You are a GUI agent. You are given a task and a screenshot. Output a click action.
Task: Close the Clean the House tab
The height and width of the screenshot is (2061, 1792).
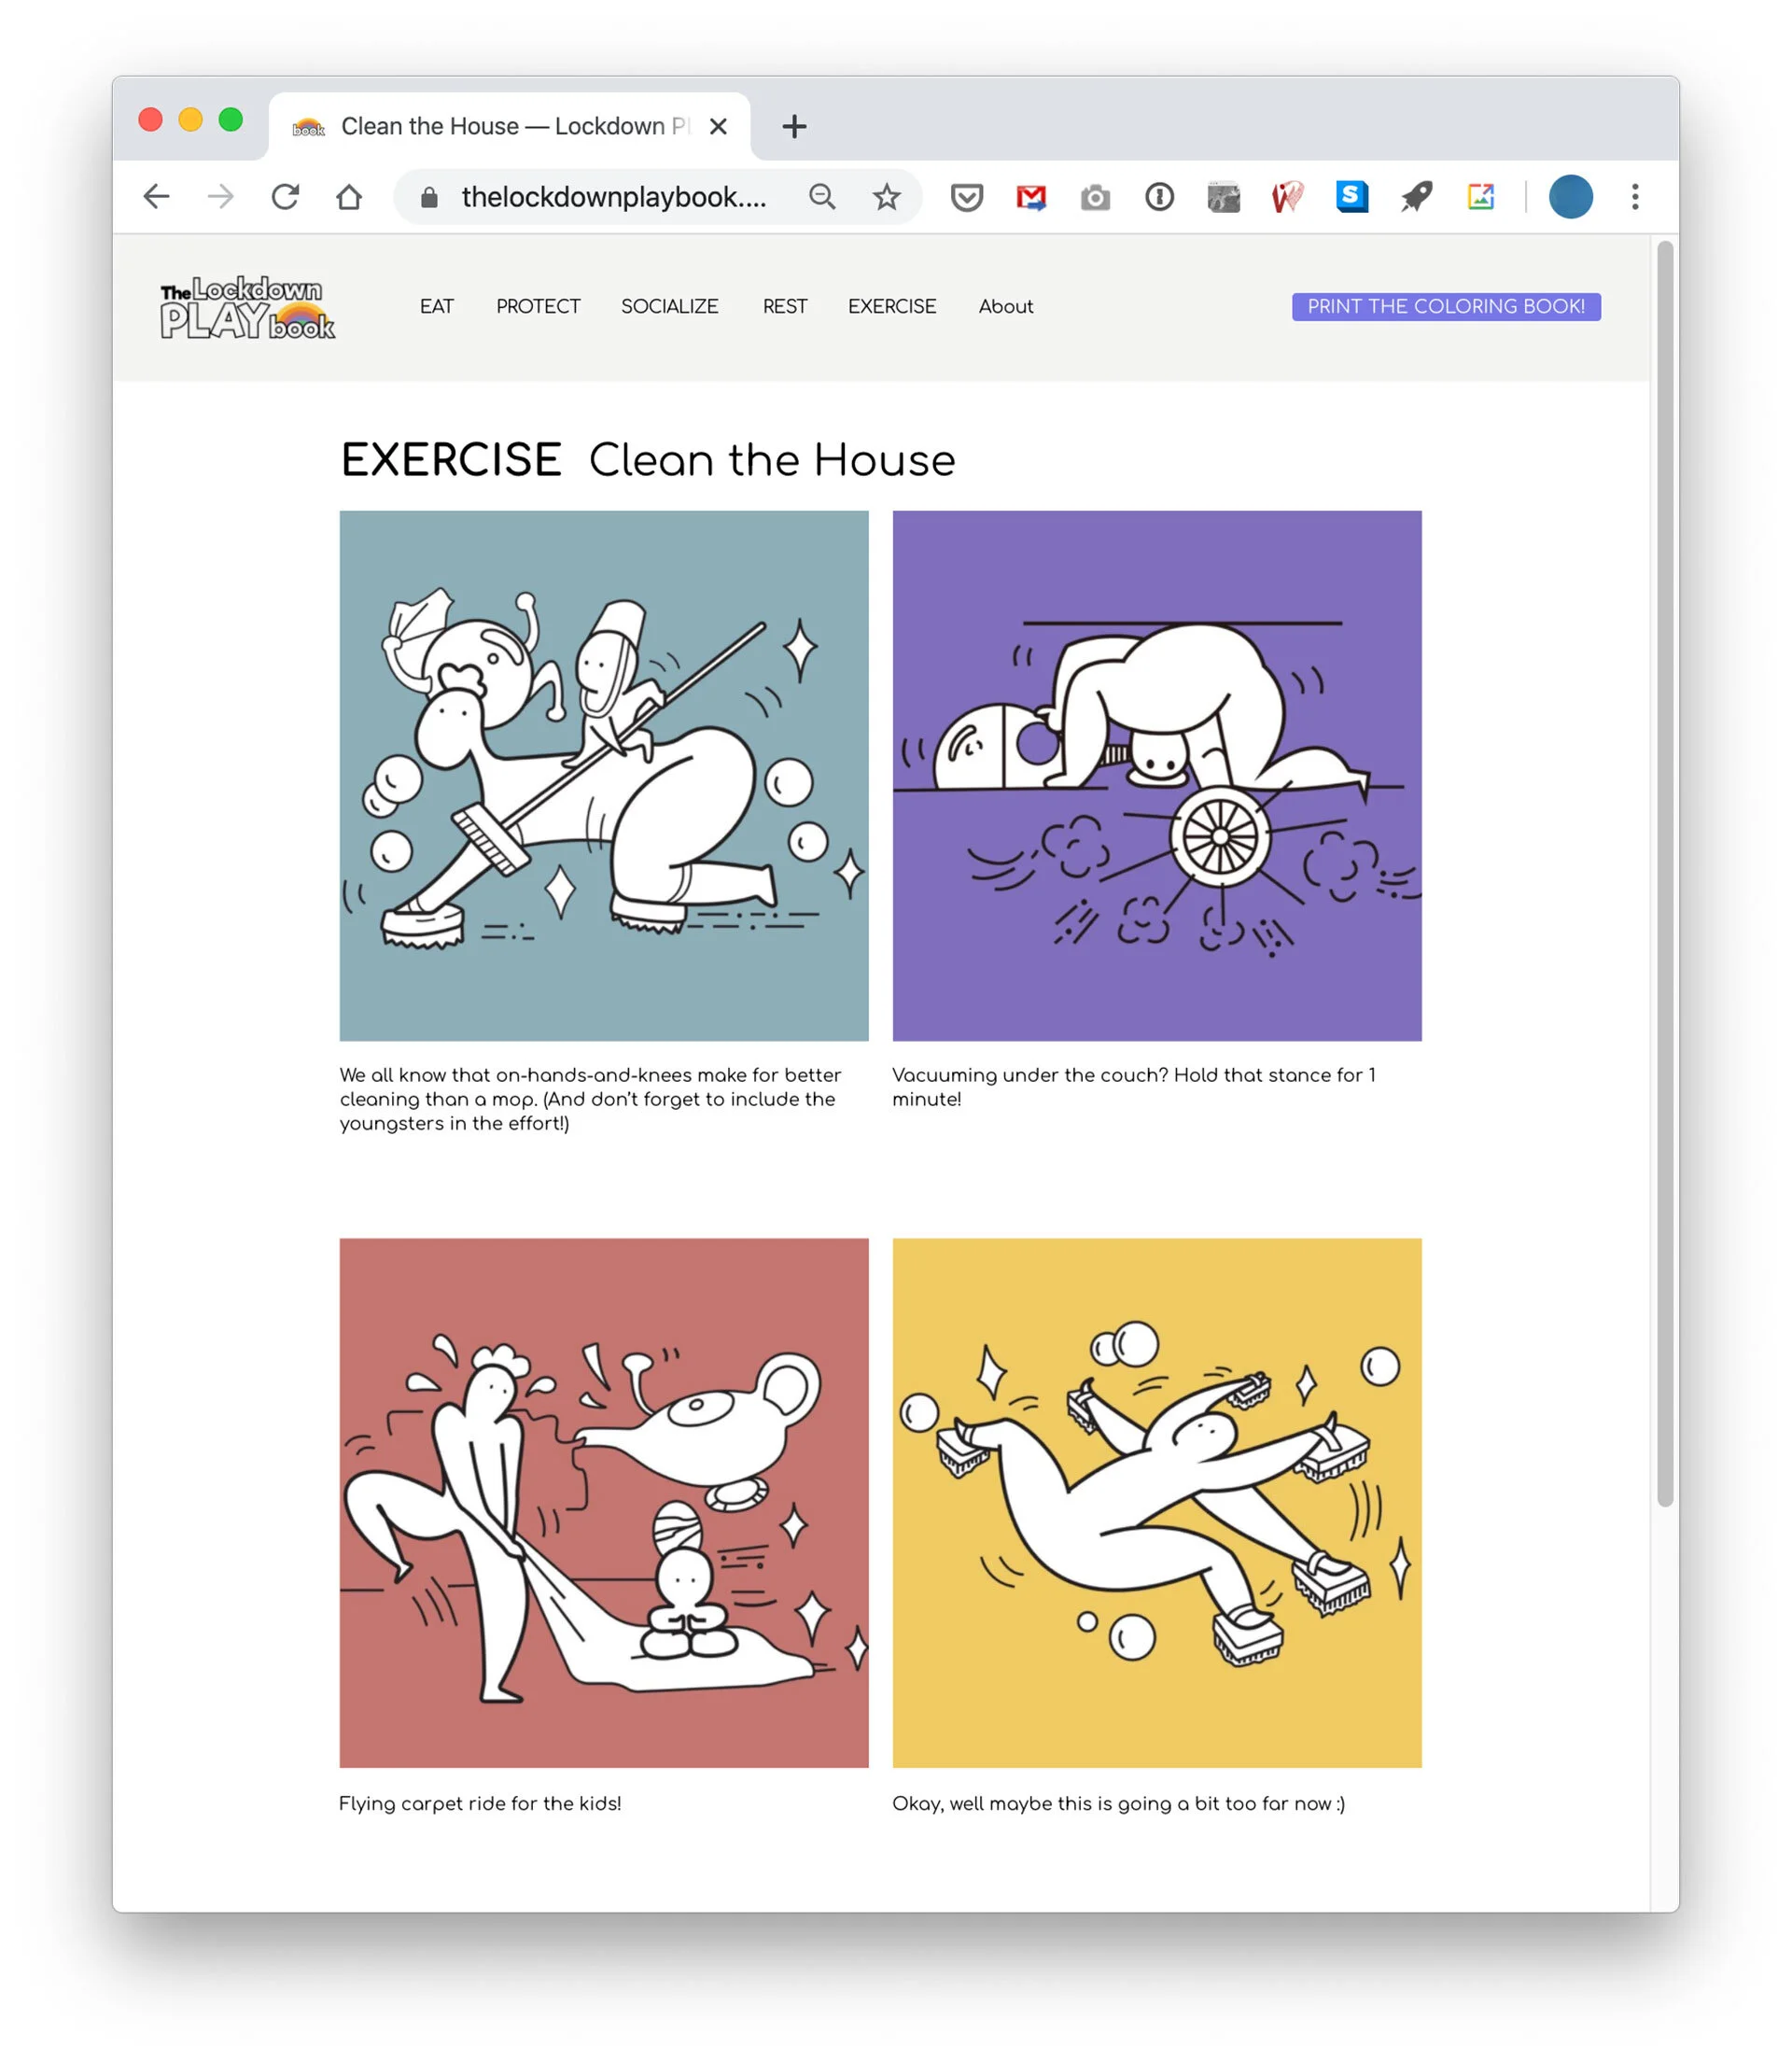718,127
